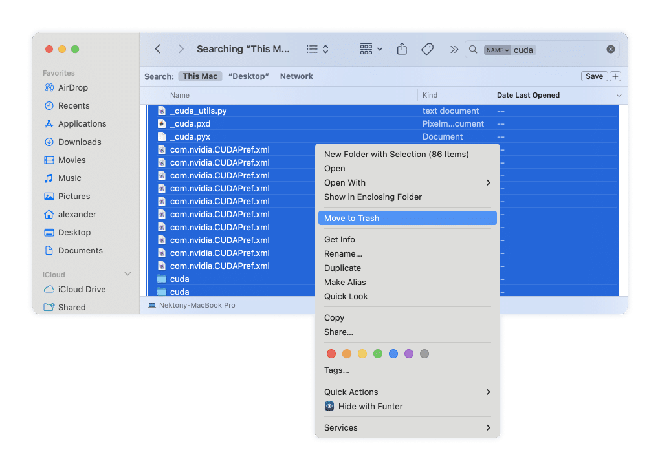Open AirDrop in the sidebar

click(x=72, y=87)
